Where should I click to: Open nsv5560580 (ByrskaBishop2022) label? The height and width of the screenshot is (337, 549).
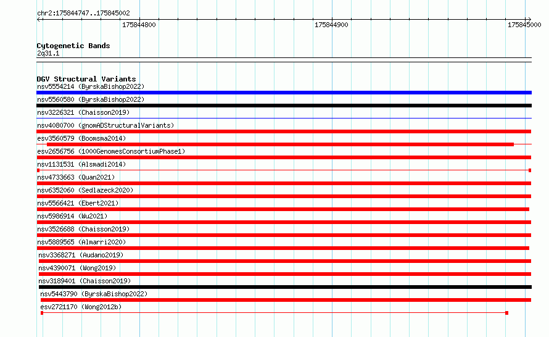tap(91, 99)
